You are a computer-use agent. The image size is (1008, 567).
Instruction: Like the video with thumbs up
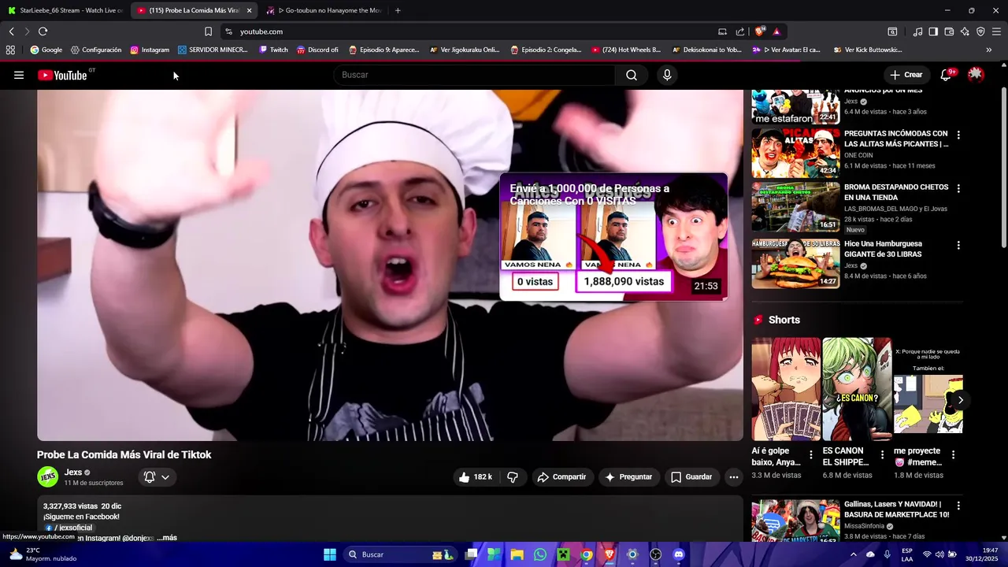[x=476, y=476]
